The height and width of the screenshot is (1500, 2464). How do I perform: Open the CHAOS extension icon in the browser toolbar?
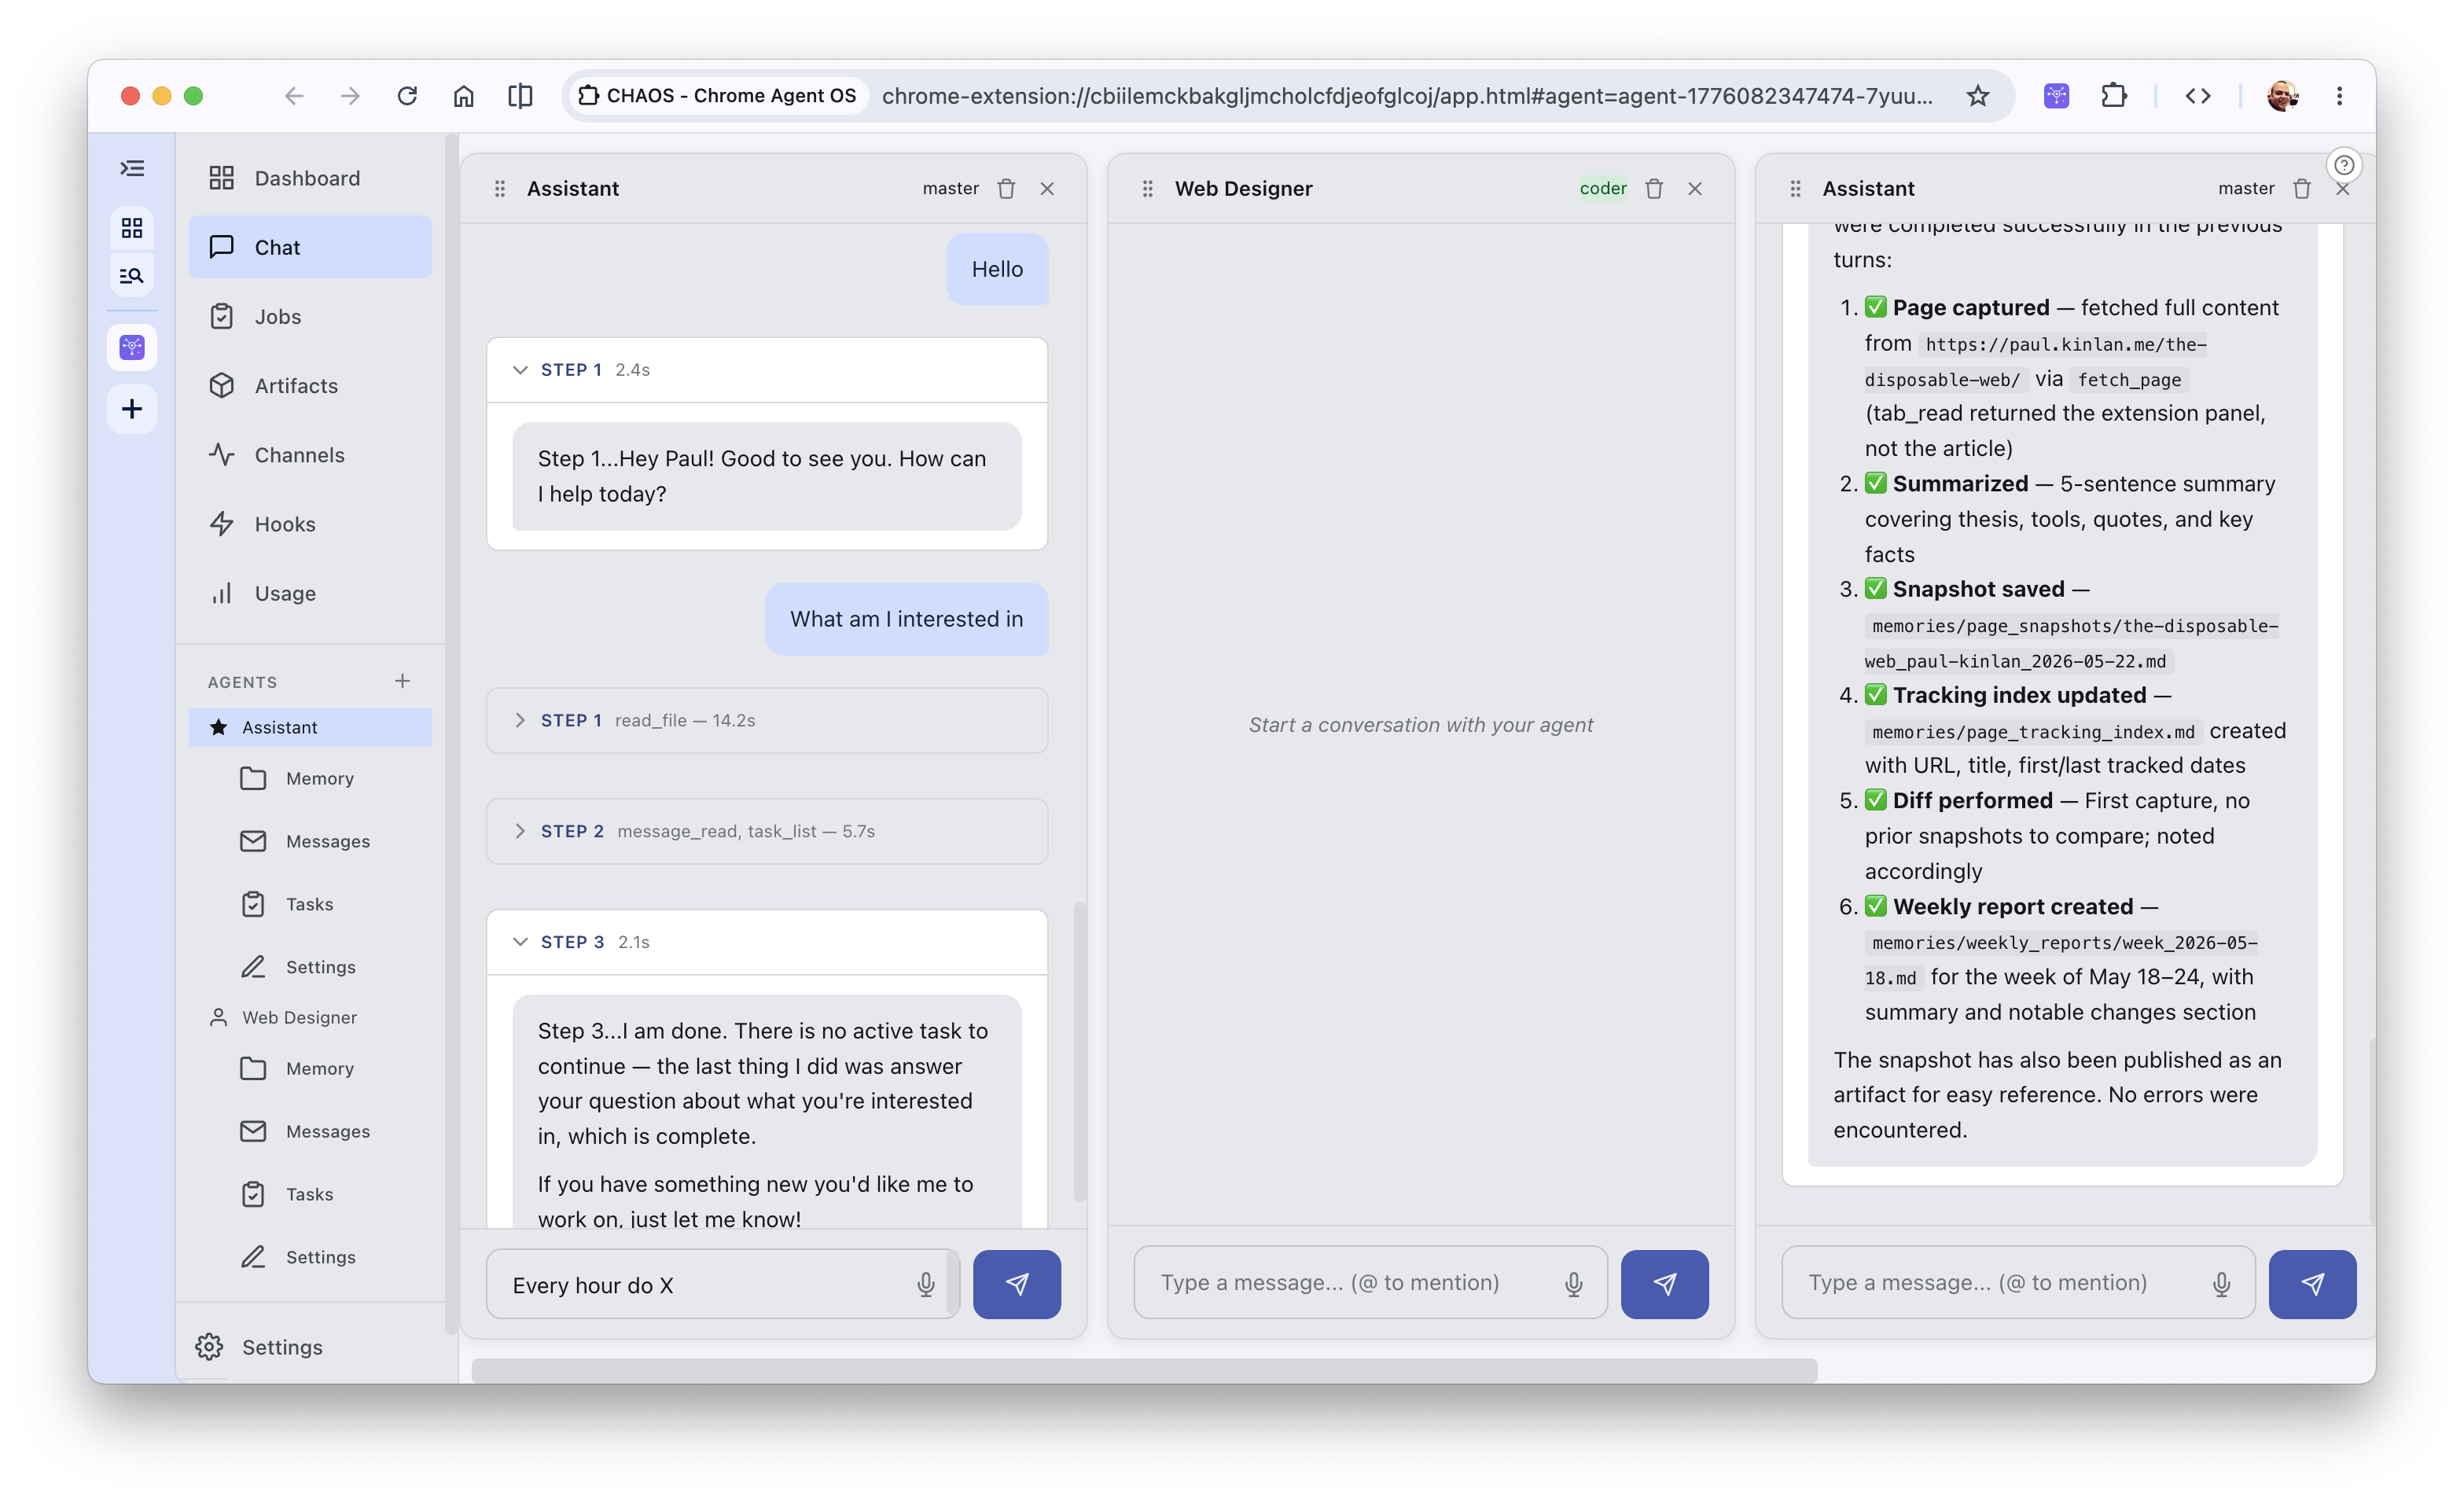pos(2057,96)
